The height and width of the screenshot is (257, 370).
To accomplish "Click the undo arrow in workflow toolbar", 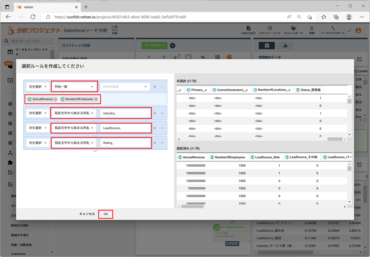I will click(203, 57).
